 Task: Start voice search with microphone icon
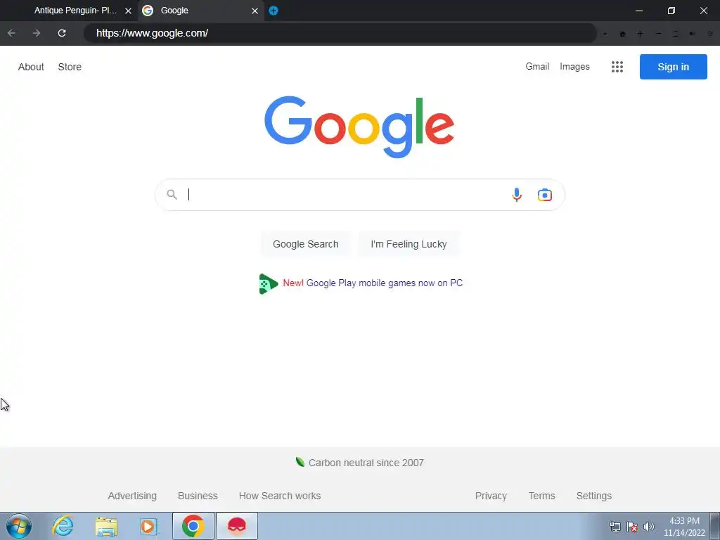pyautogui.click(x=517, y=195)
